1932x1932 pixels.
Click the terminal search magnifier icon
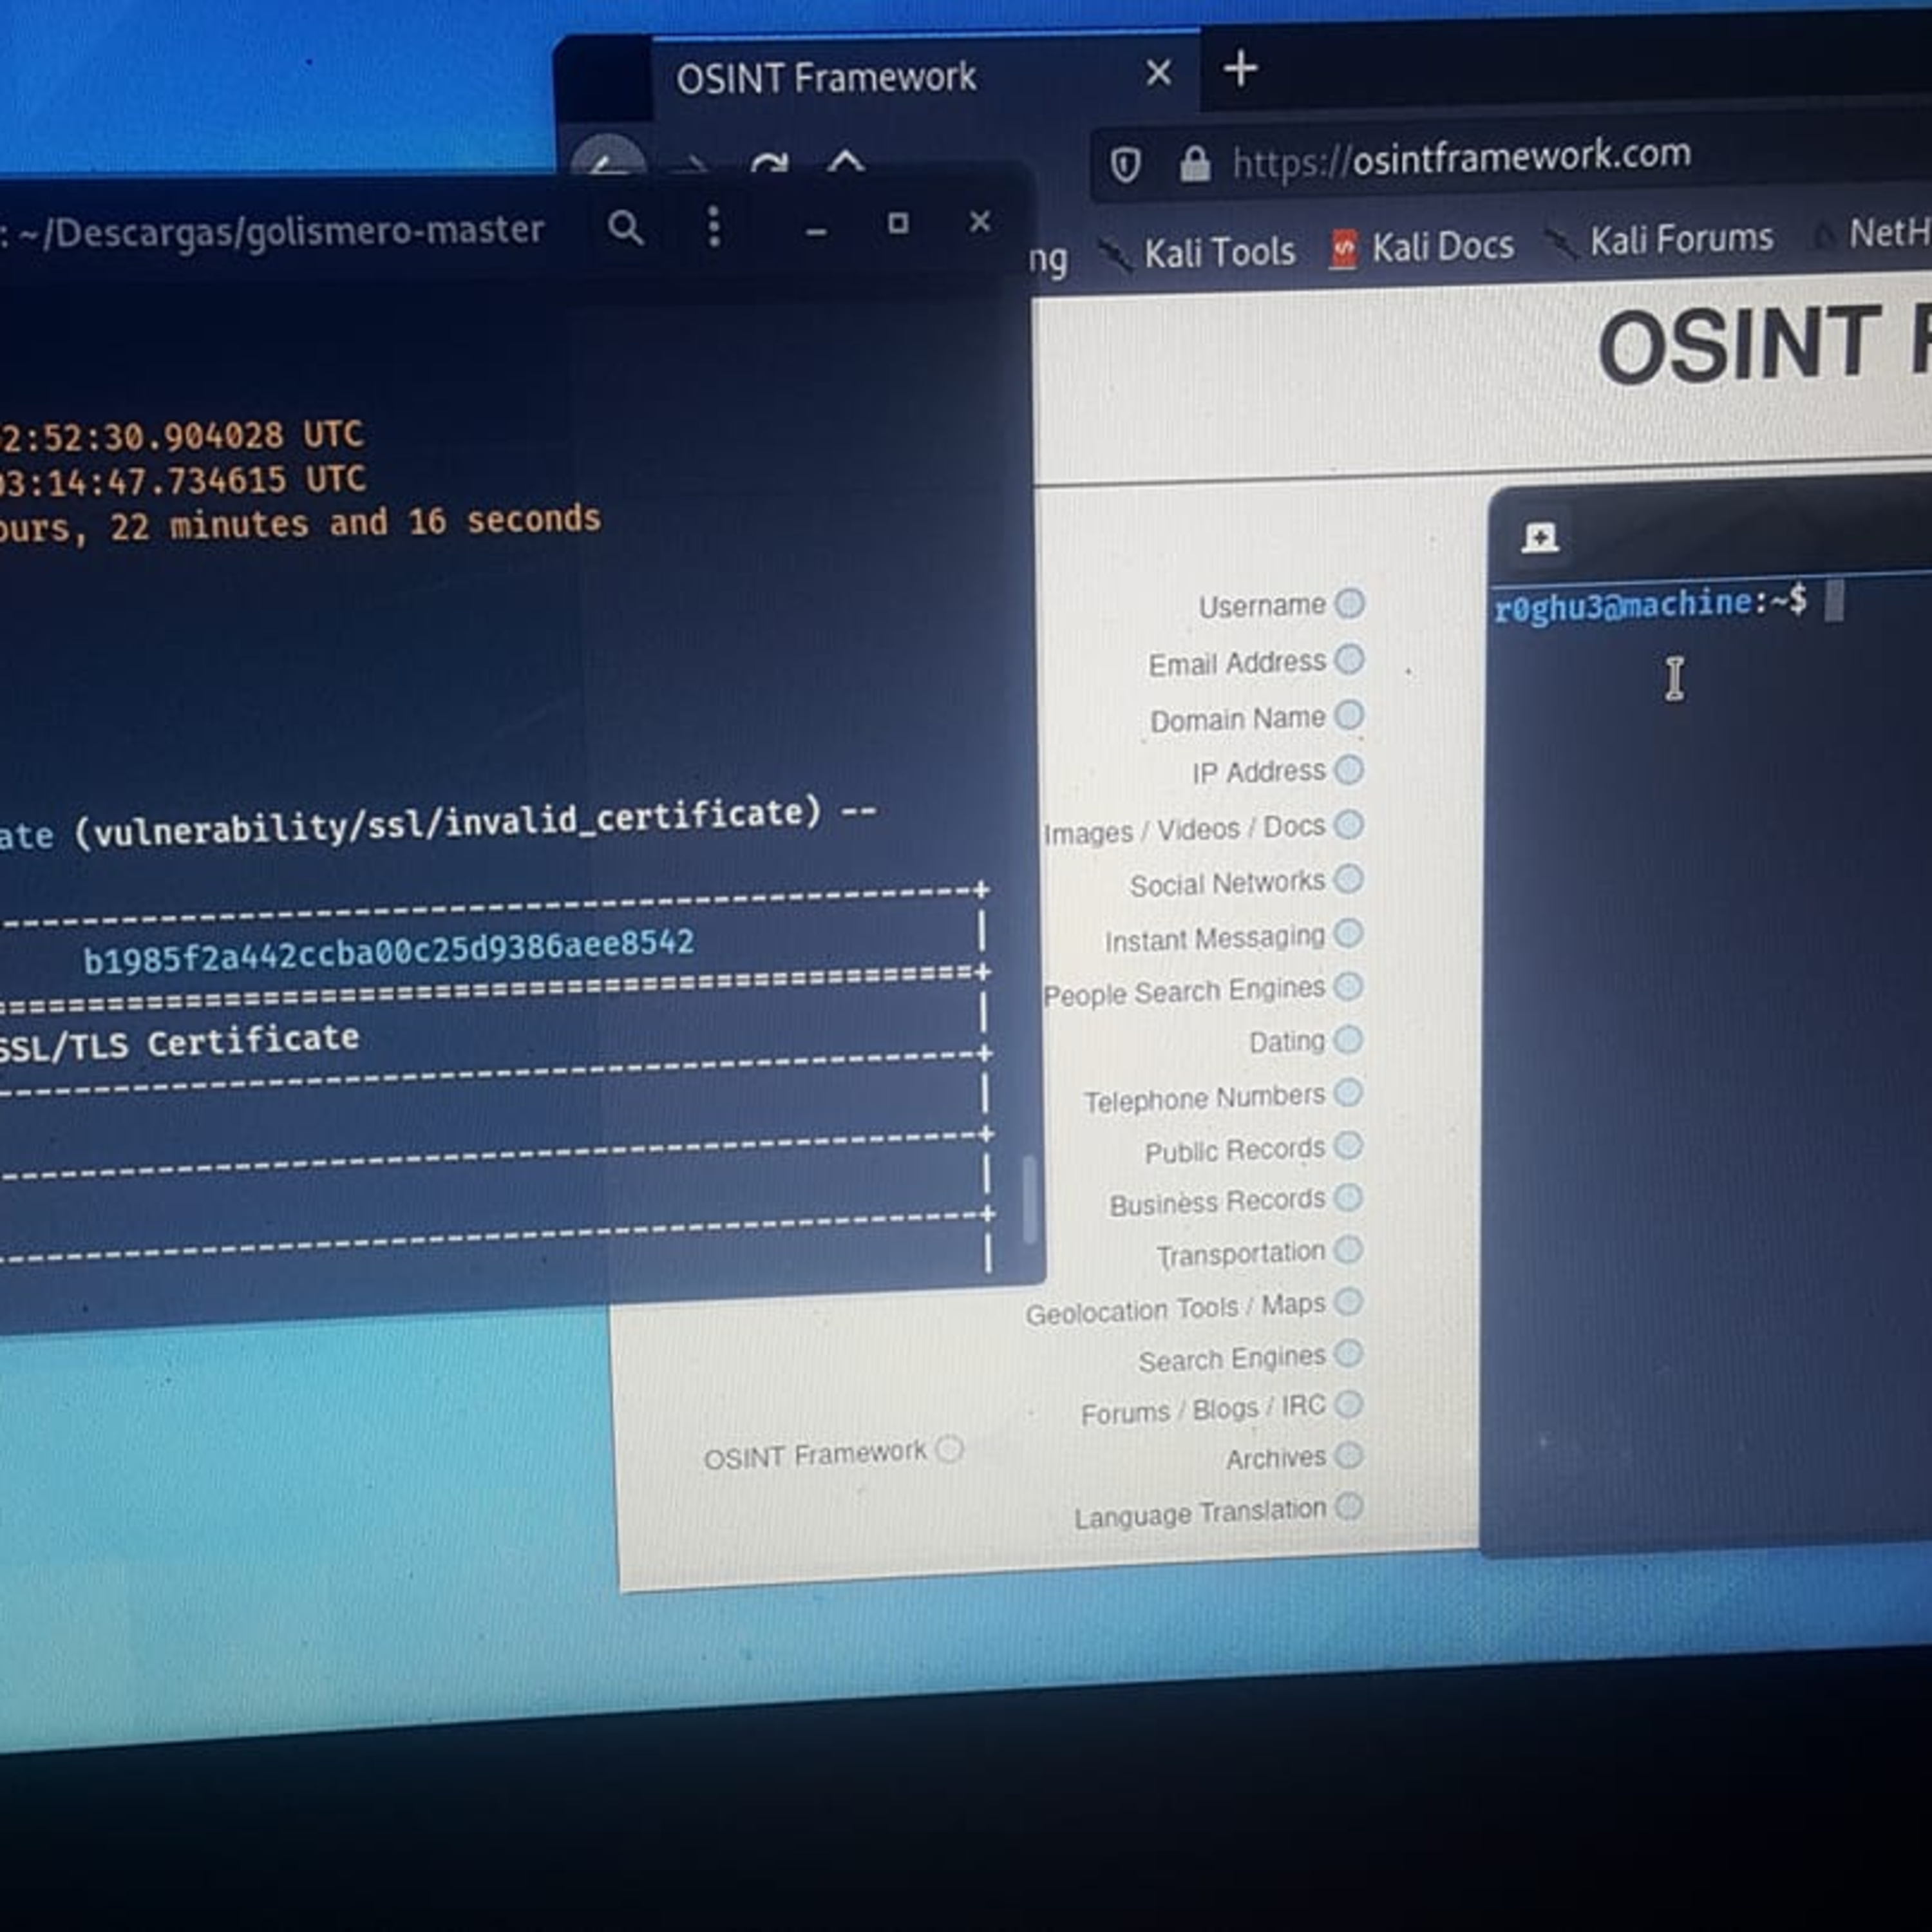tap(626, 229)
